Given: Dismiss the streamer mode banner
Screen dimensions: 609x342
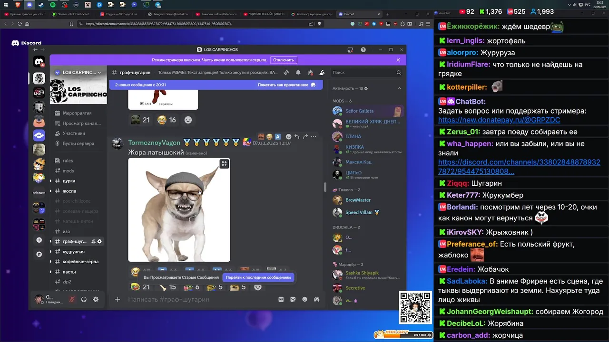Looking at the screenshot, I should coord(398,60).
